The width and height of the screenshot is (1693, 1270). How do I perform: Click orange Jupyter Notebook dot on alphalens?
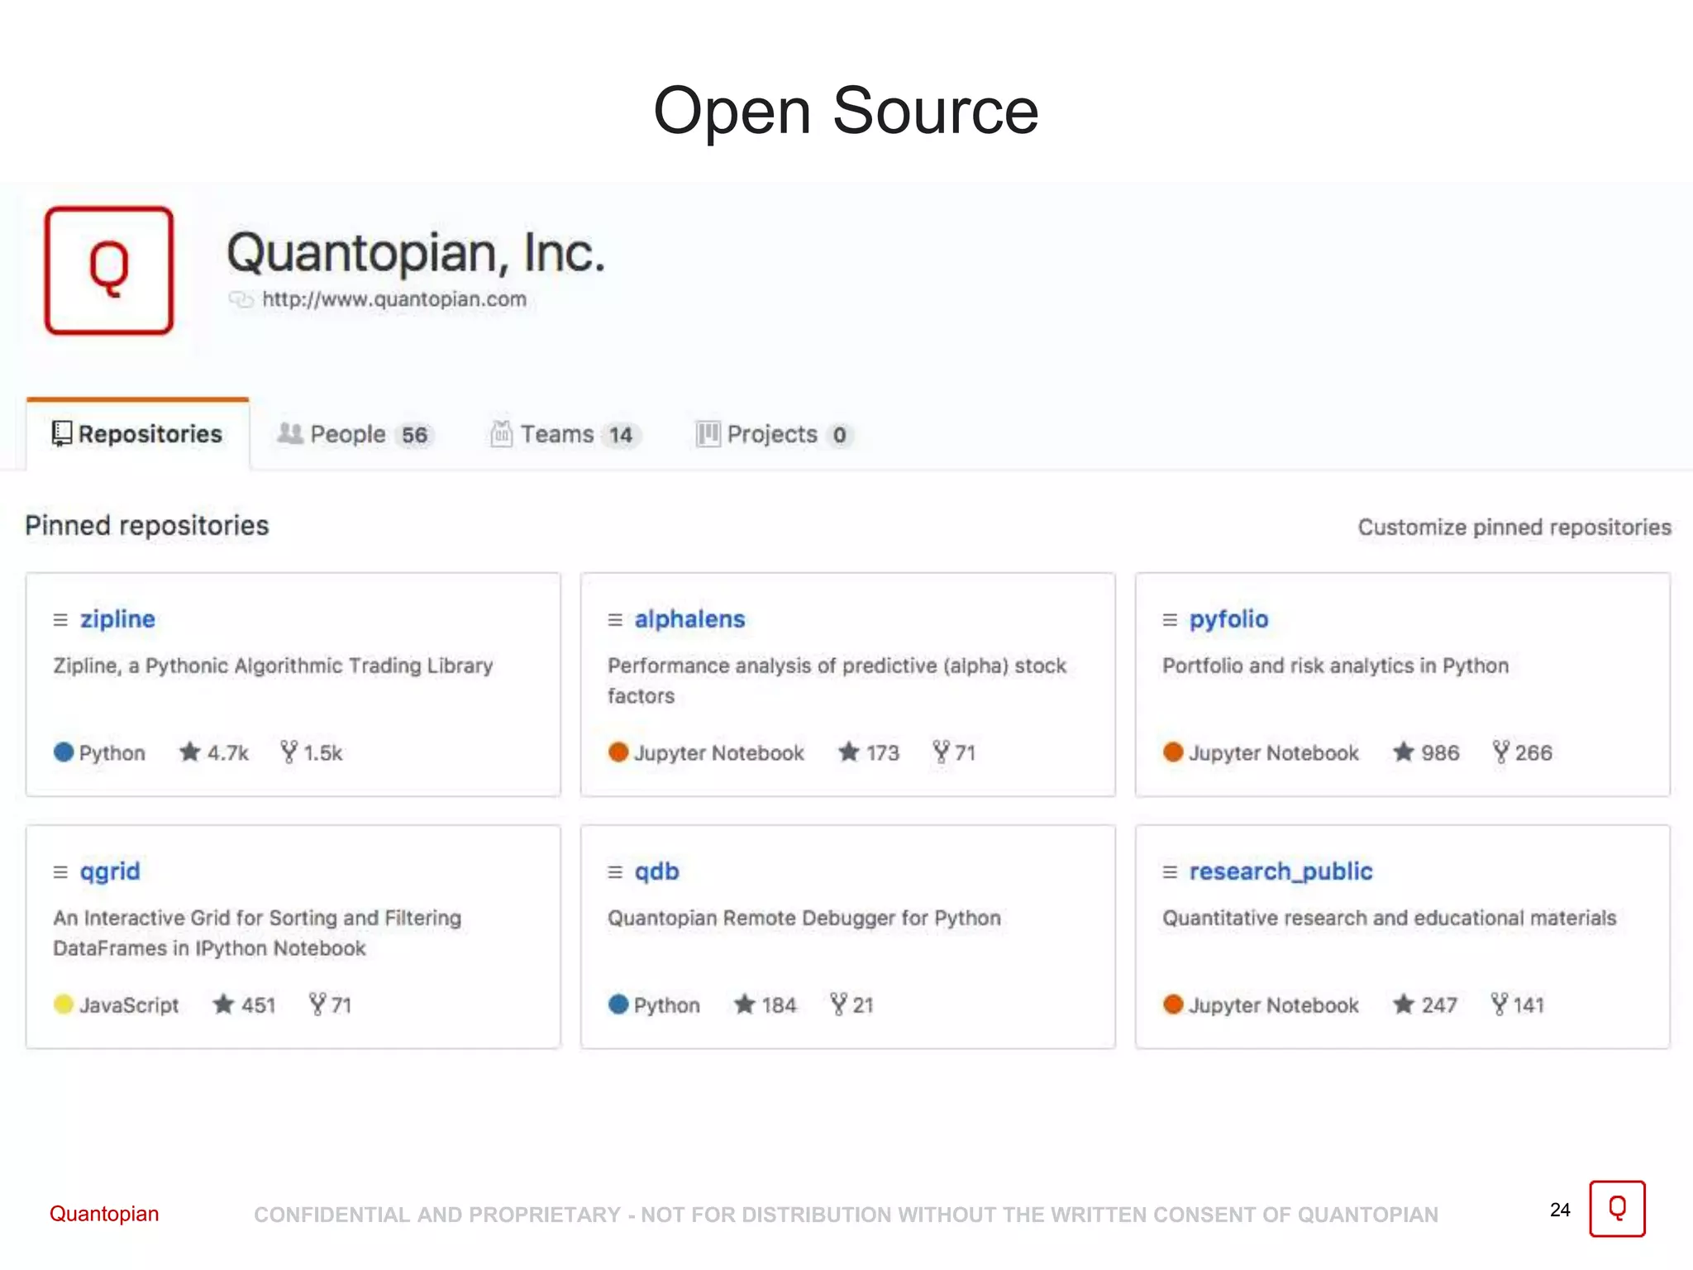point(618,752)
